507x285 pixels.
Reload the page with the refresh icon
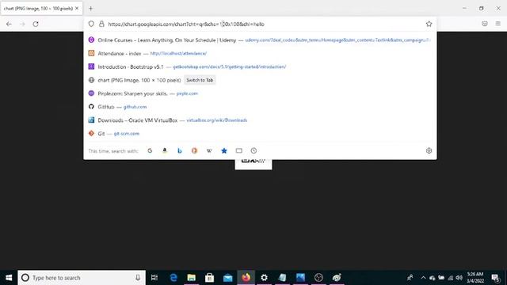36,24
